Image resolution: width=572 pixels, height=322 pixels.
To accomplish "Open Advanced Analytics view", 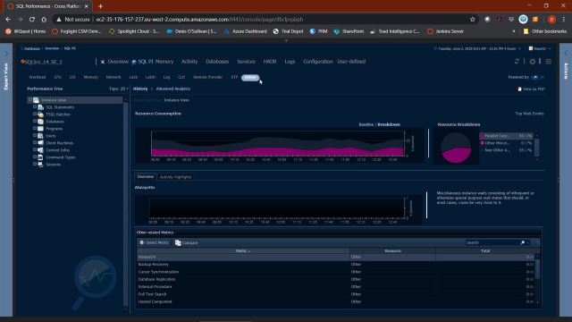I will pos(172,89).
